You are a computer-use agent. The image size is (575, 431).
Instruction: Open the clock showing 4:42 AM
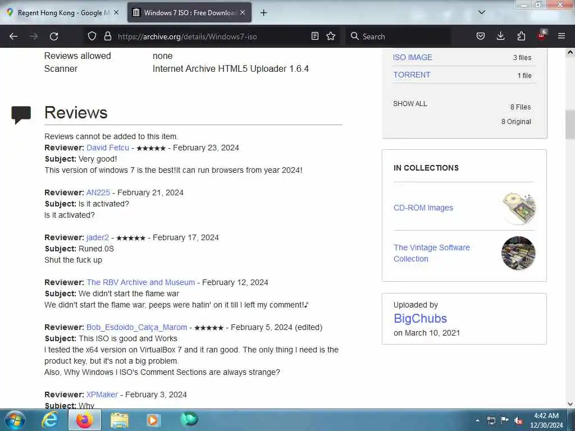click(x=546, y=420)
